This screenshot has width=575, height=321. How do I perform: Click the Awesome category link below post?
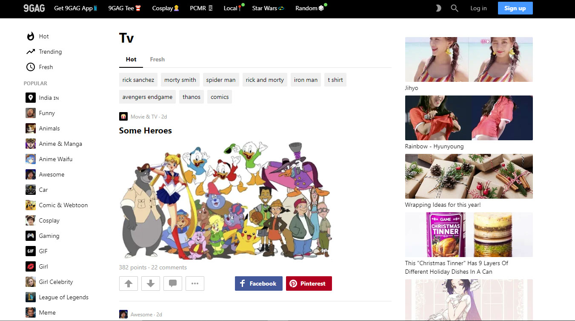[141, 315]
